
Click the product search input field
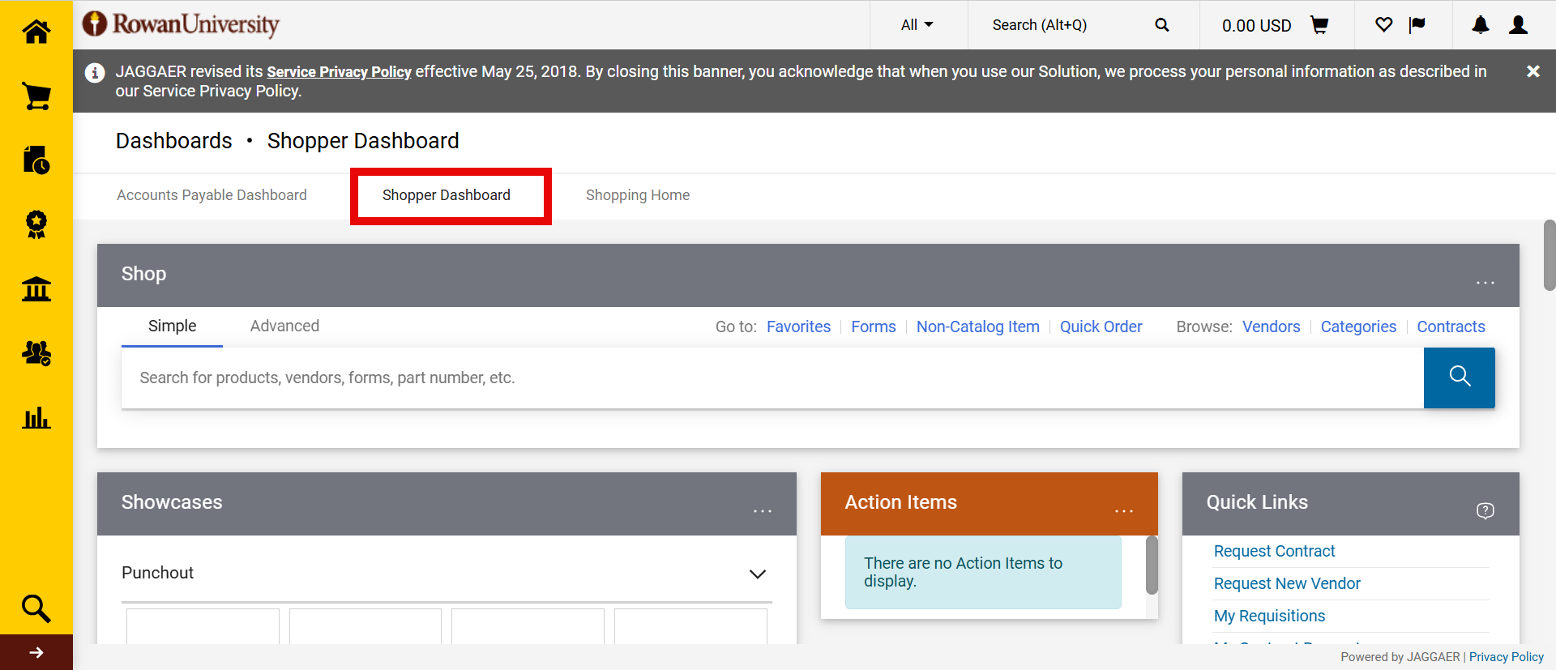pos(772,378)
